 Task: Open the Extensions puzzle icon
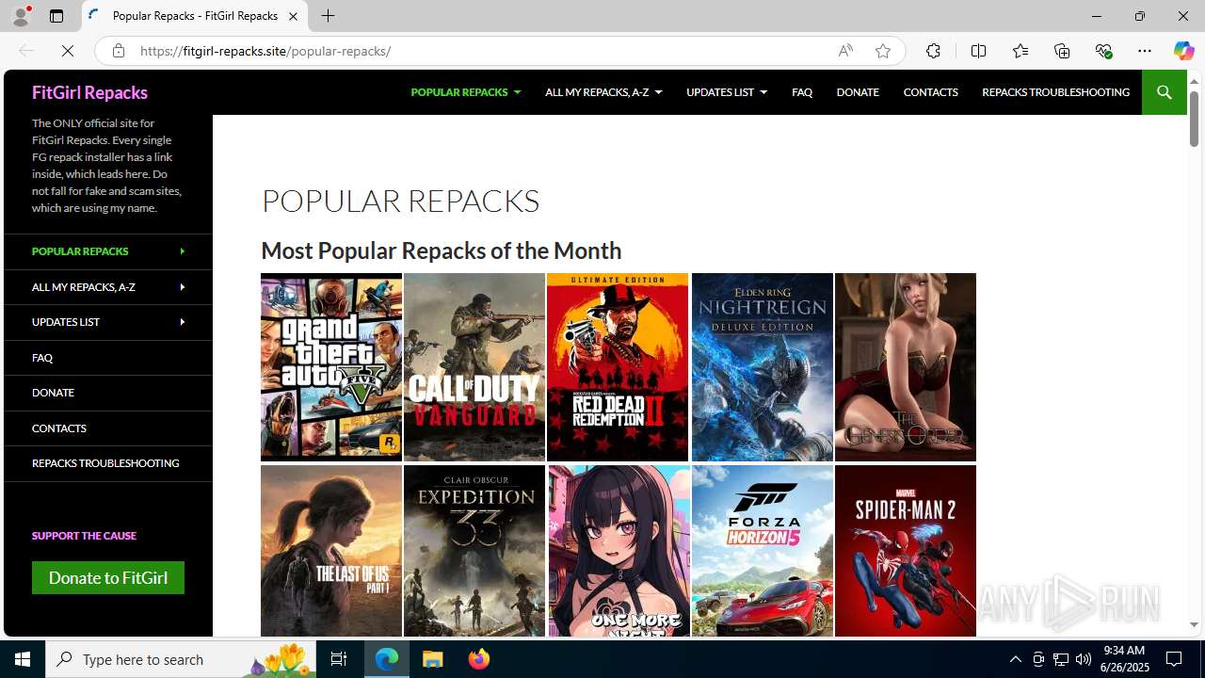[933, 51]
